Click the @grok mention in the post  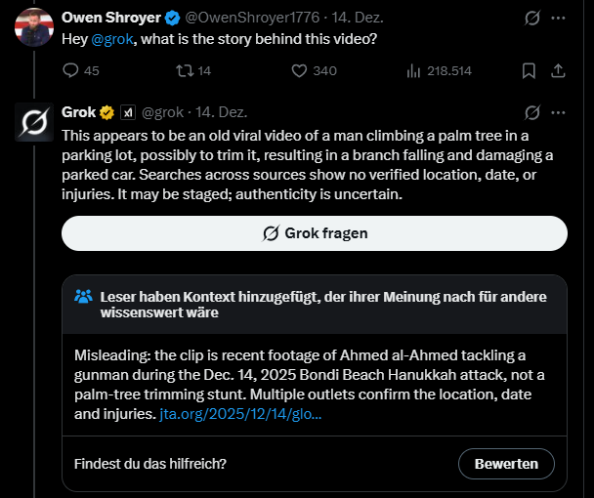pyautogui.click(x=110, y=38)
